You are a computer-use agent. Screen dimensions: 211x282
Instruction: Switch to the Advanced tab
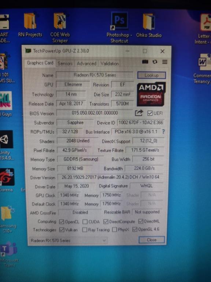click(86, 64)
